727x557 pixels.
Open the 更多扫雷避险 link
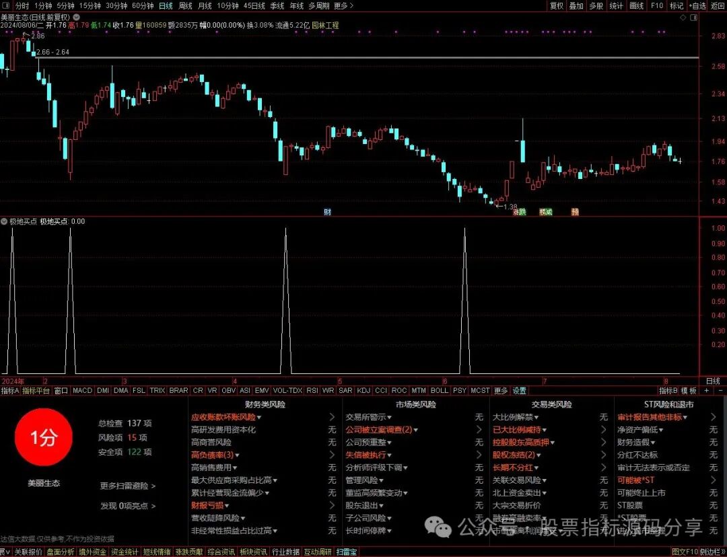pyautogui.click(x=127, y=486)
